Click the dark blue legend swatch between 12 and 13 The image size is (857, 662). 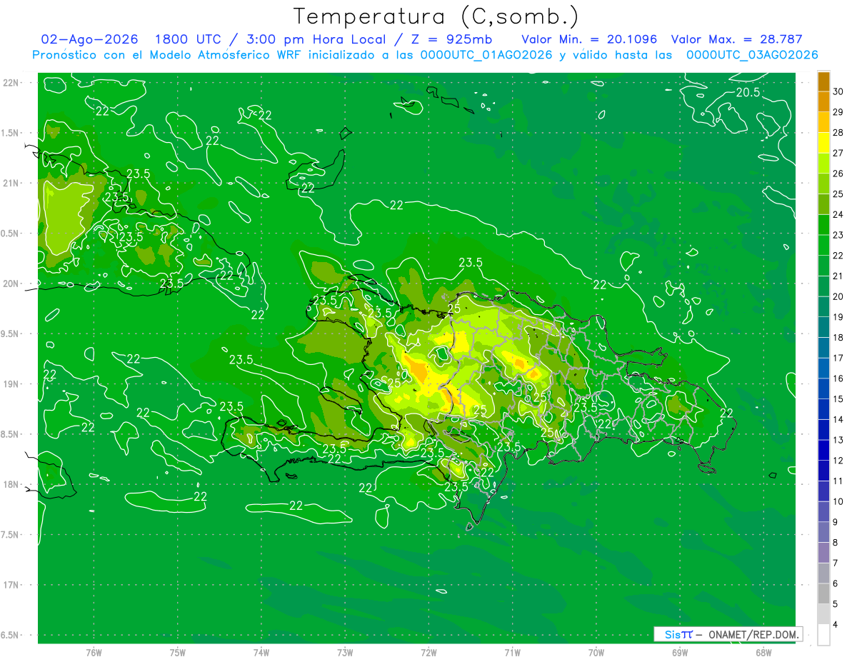823,450
